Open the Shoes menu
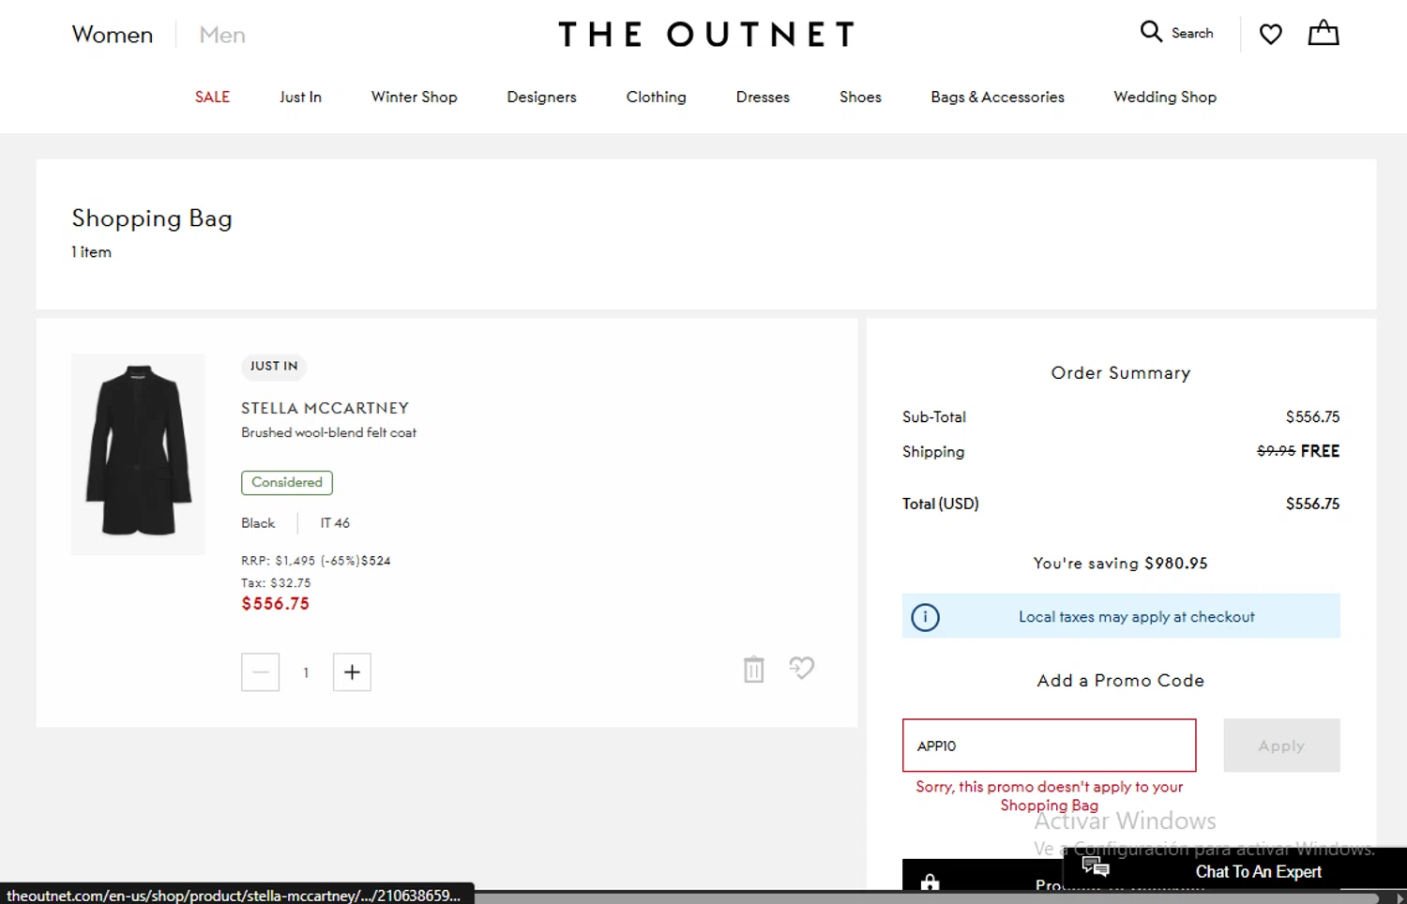This screenshot has height=904, width=1407. click(860, 97)
